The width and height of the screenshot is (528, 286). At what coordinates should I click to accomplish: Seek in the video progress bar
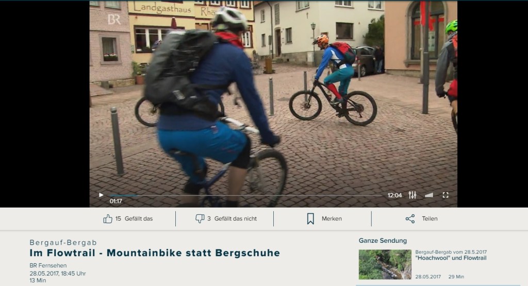[x=247, y=195]
